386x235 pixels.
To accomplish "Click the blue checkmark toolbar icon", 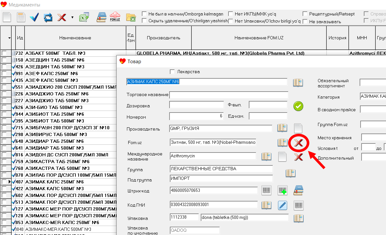I will pos(34,17).
